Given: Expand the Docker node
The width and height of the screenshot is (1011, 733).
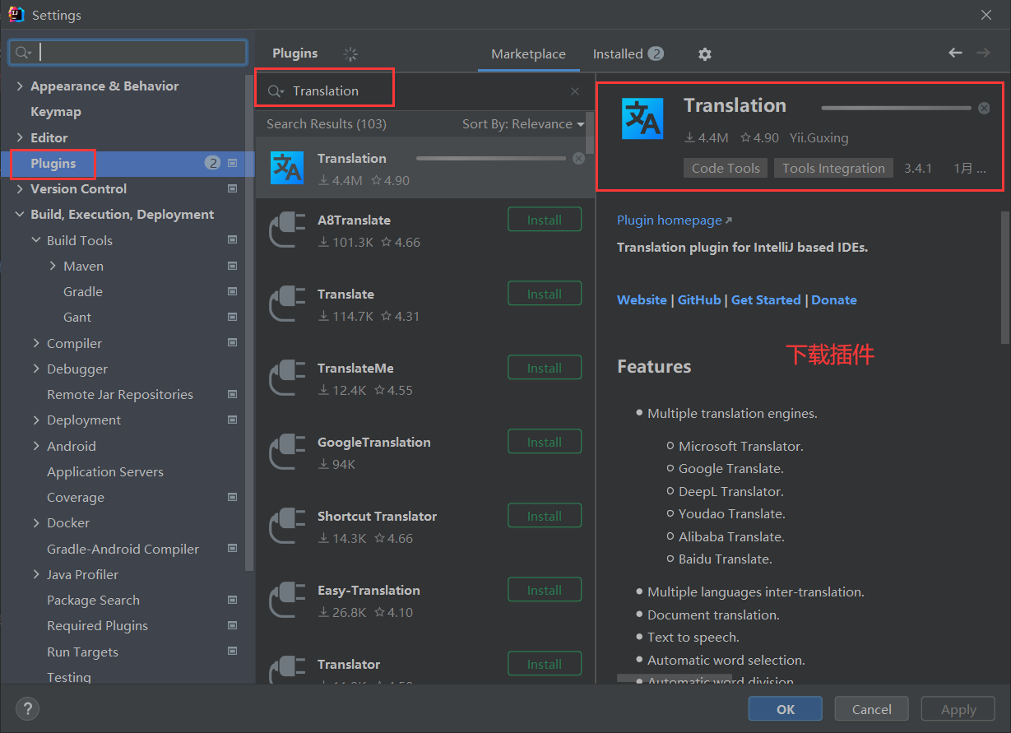Looking at the screenshot, I should (36, 522).
